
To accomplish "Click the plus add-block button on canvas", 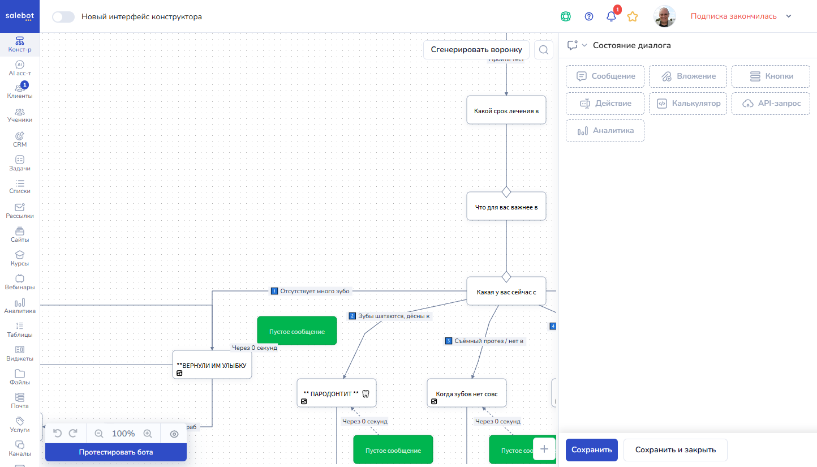I will 544,449.
